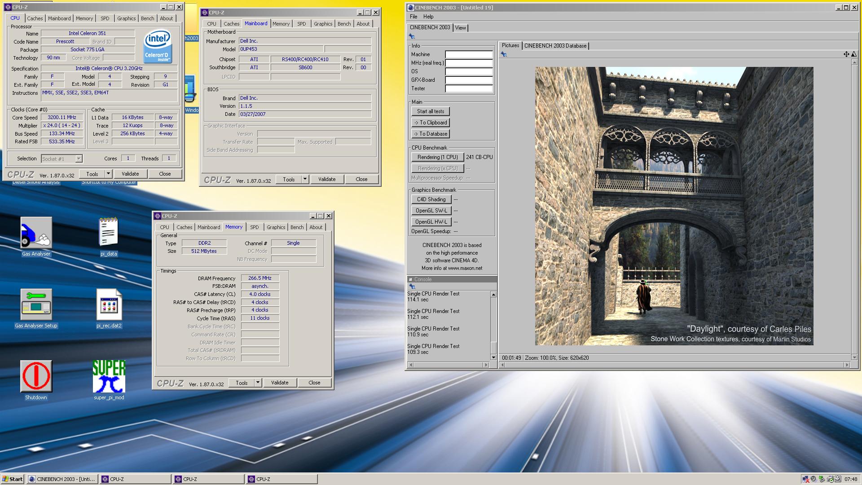Open the SPD tab in CPU-Z Mainboard window
The image size is (862, 485).
tap(302, 24)
